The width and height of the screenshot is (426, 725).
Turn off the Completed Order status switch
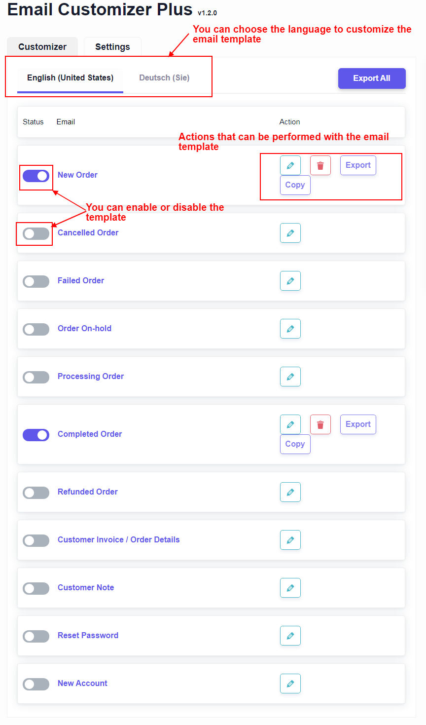pos(35,435)
